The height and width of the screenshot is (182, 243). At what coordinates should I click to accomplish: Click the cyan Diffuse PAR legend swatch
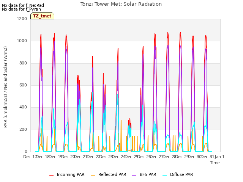click(164, 175)
